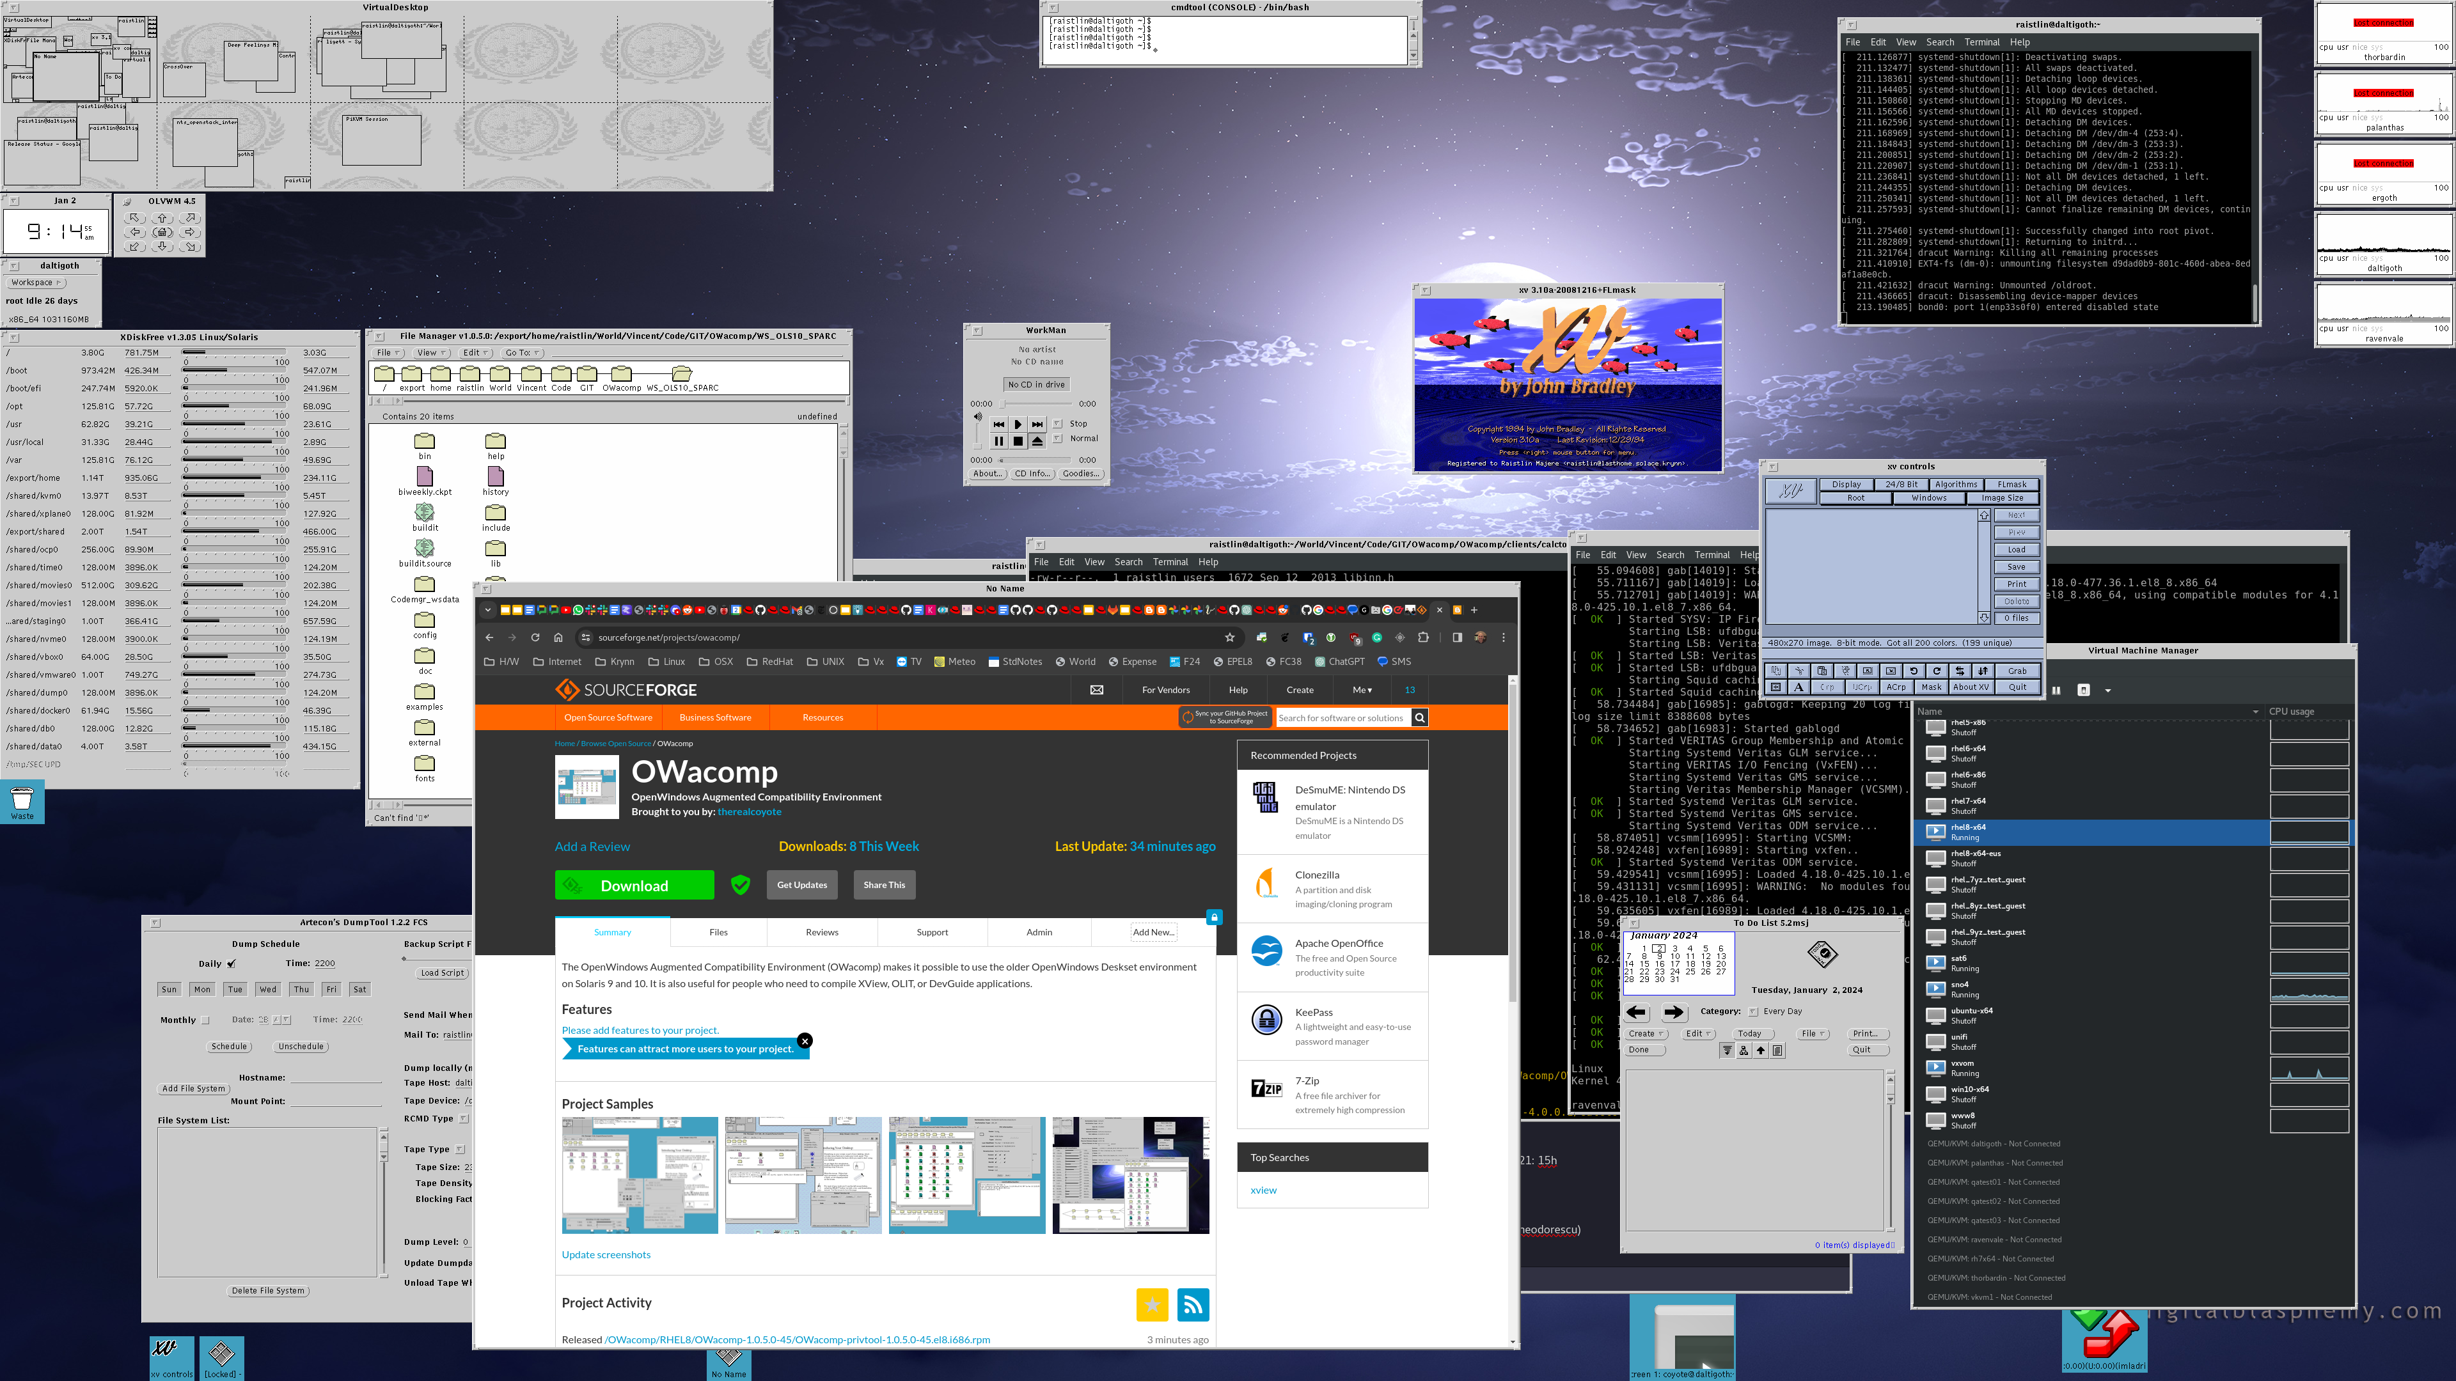2456x1381 pixels.
Task: Click rotate clockwise icon in xv controls
Action: 1937,671
